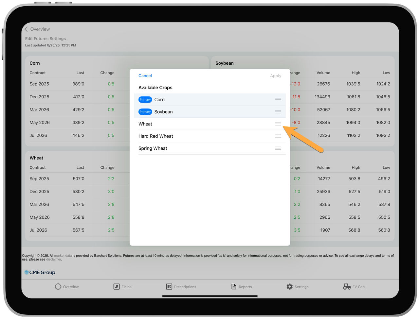Switch to the Fields tab

(122, 287)
